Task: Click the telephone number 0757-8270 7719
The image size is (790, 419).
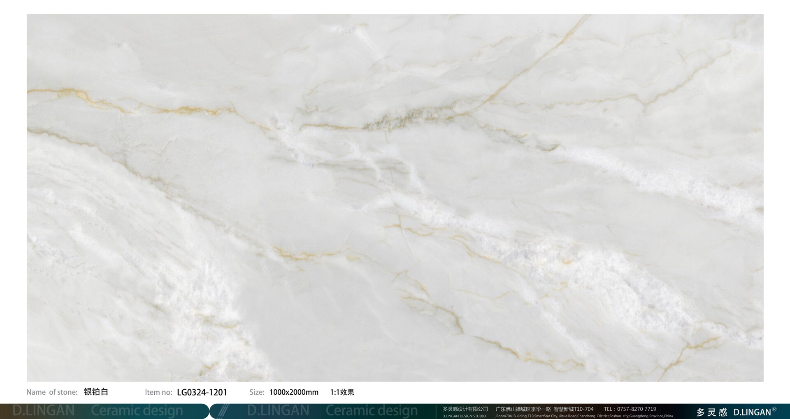Action: pos(637,409)
